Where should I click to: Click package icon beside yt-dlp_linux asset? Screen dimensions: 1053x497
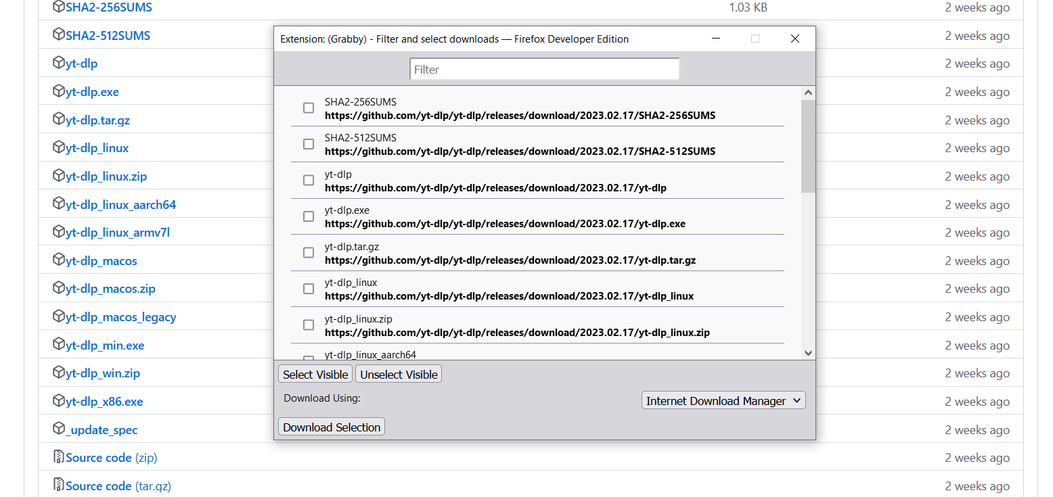coord(59,147)
